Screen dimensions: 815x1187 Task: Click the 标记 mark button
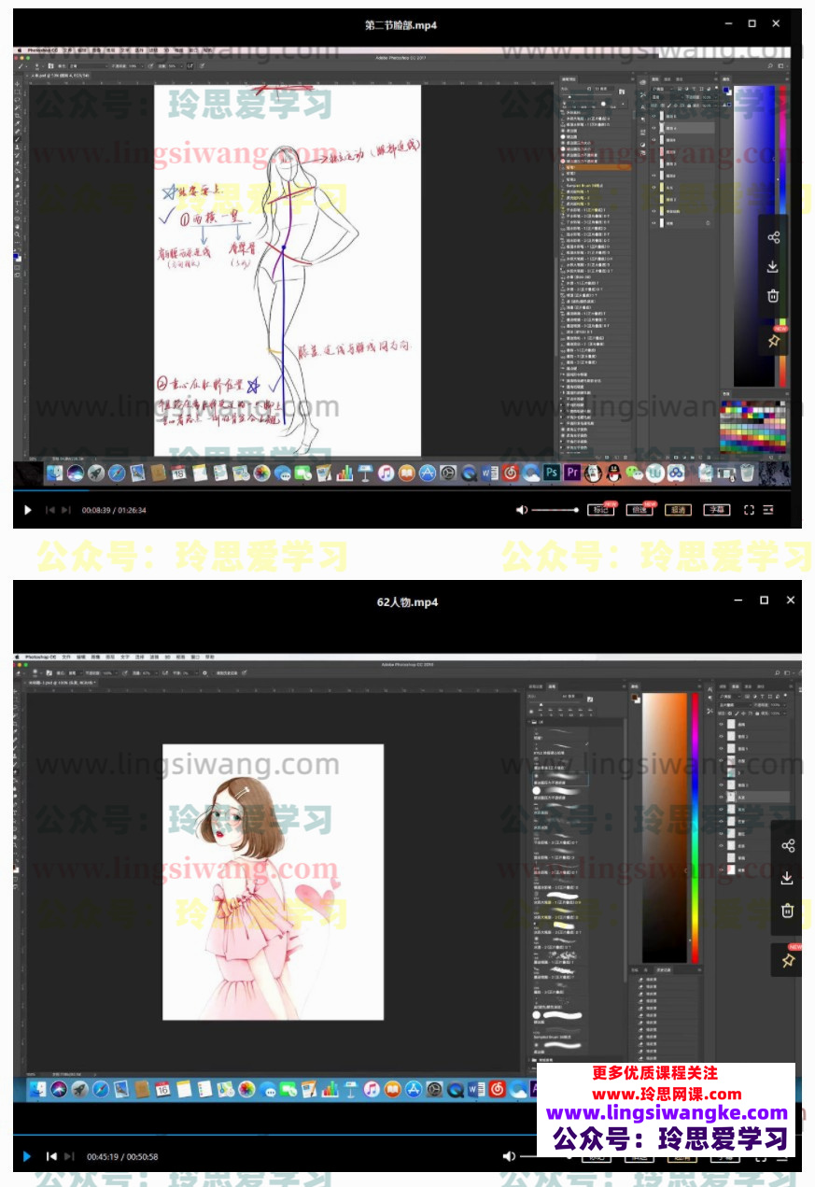(599, 510)
